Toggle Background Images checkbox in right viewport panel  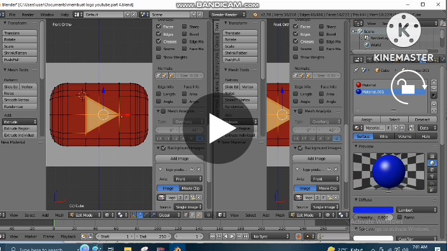pyautogui.click(x=301, y=148)
